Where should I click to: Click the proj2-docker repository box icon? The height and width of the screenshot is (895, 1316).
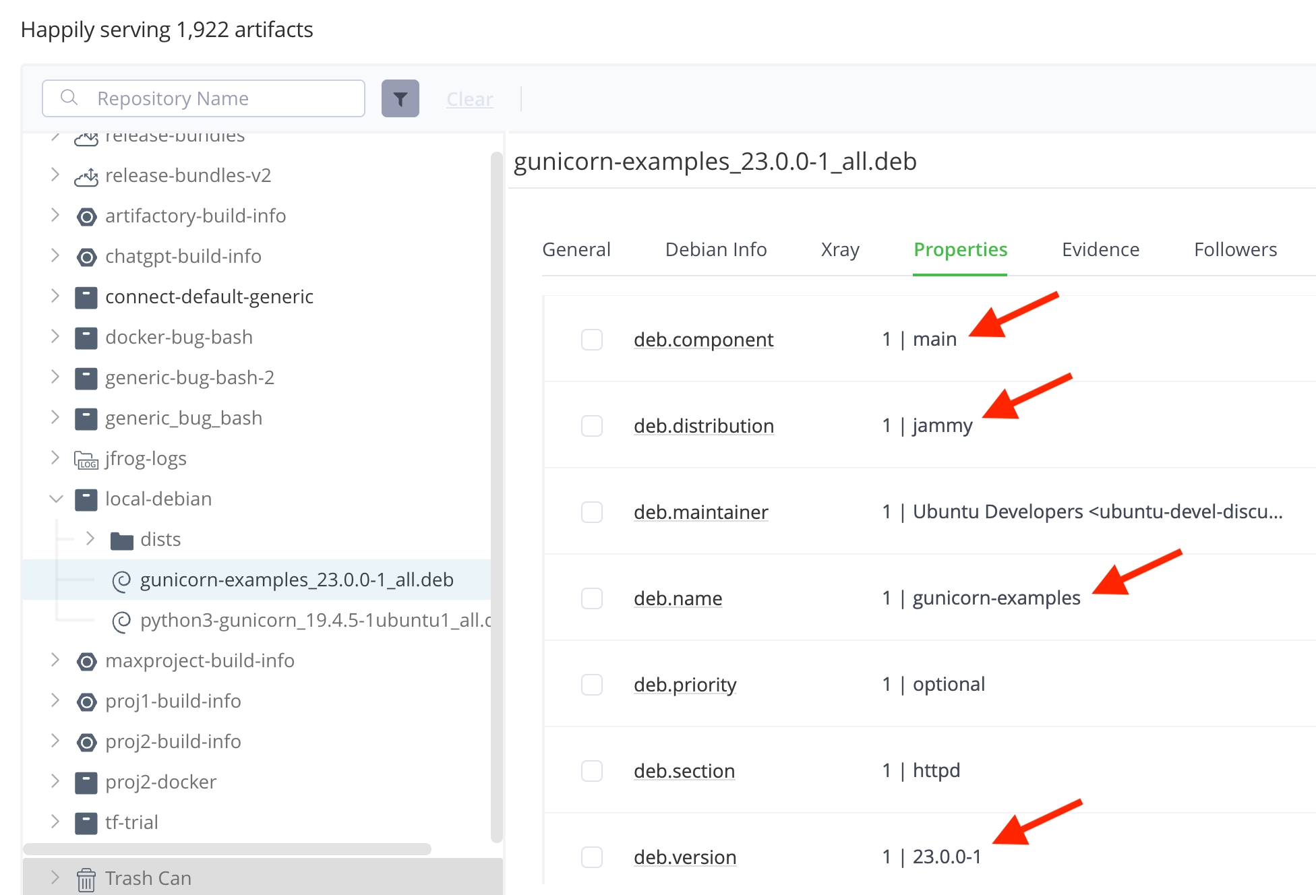[x=86, y=782]
